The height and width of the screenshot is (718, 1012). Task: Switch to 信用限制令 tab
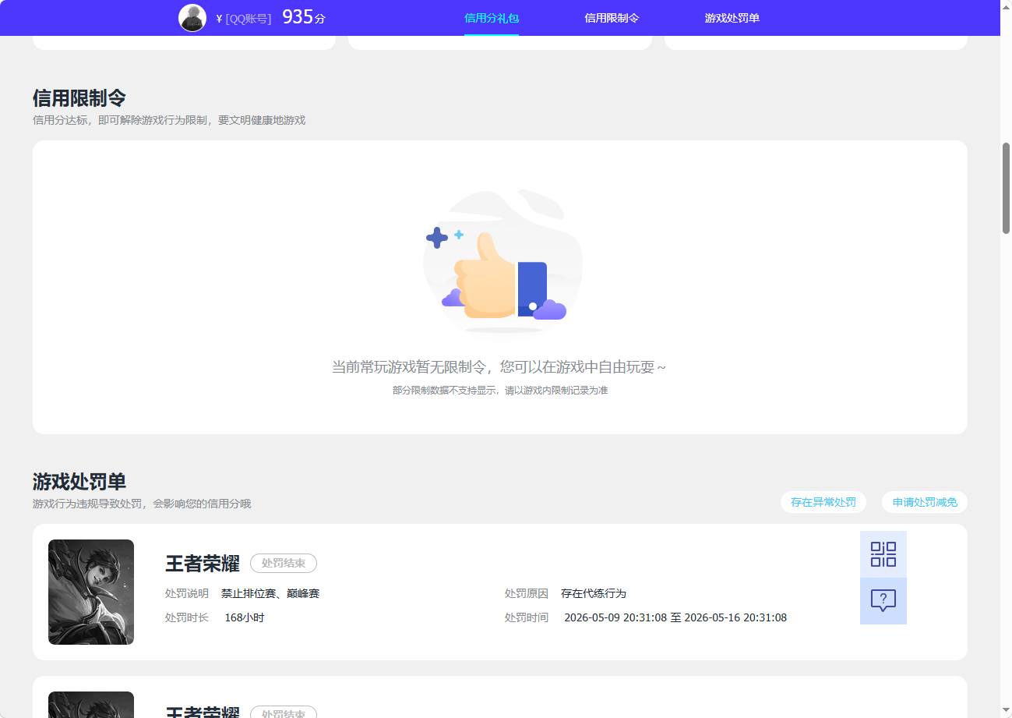point(612,18)
